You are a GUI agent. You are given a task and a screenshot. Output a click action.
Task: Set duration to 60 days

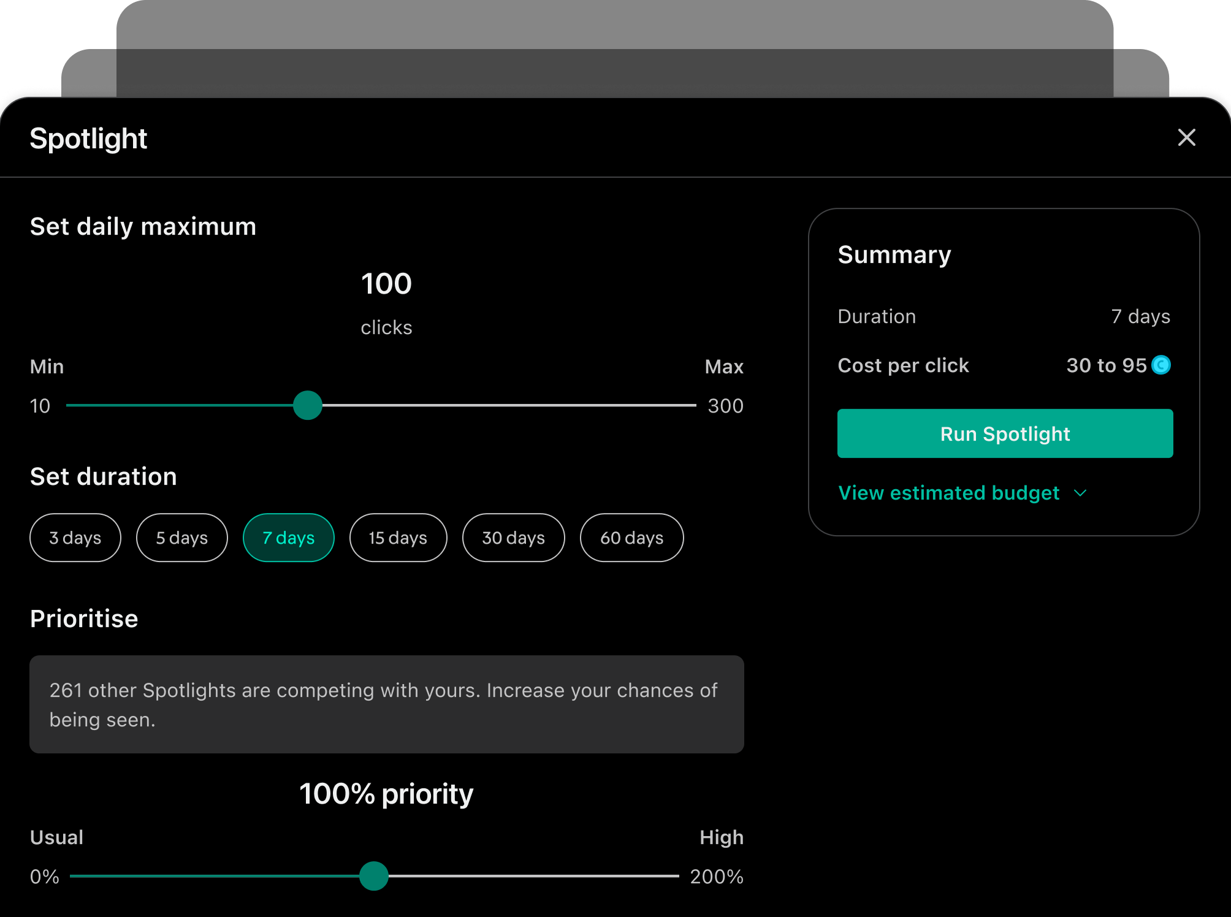pos(631,538)
